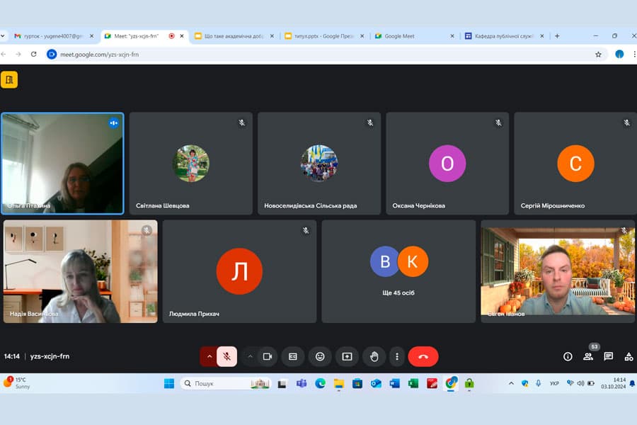Click orange C avatar of Сергій Мірошниченко
637x425 pixels.
[x=575, y=164]
